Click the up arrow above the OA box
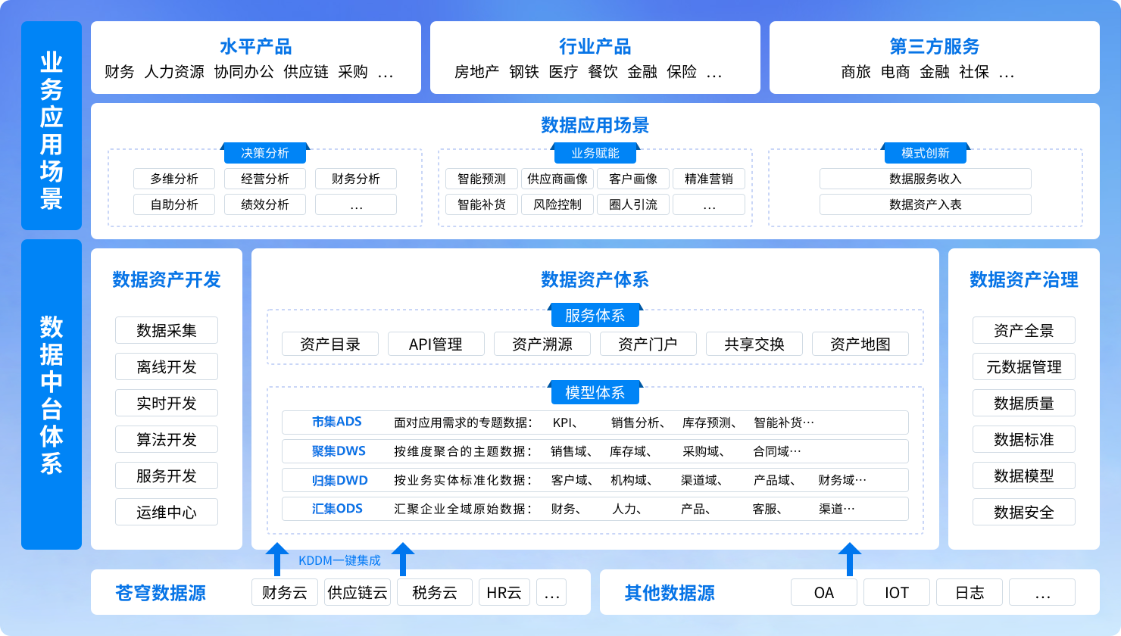This screenshot has width=1121, height=636. pyautogui.click(x=850, y=560)
